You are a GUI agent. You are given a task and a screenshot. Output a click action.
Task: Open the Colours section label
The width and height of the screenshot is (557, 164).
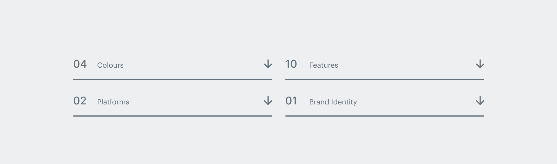click(110, 65)
